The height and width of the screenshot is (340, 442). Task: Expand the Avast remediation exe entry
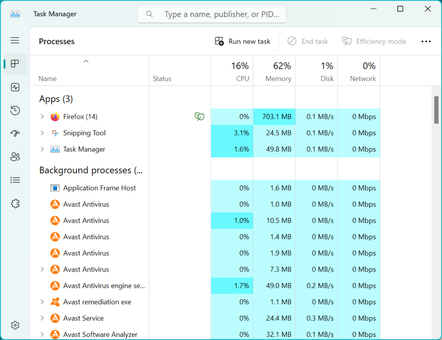coord(42,302)
